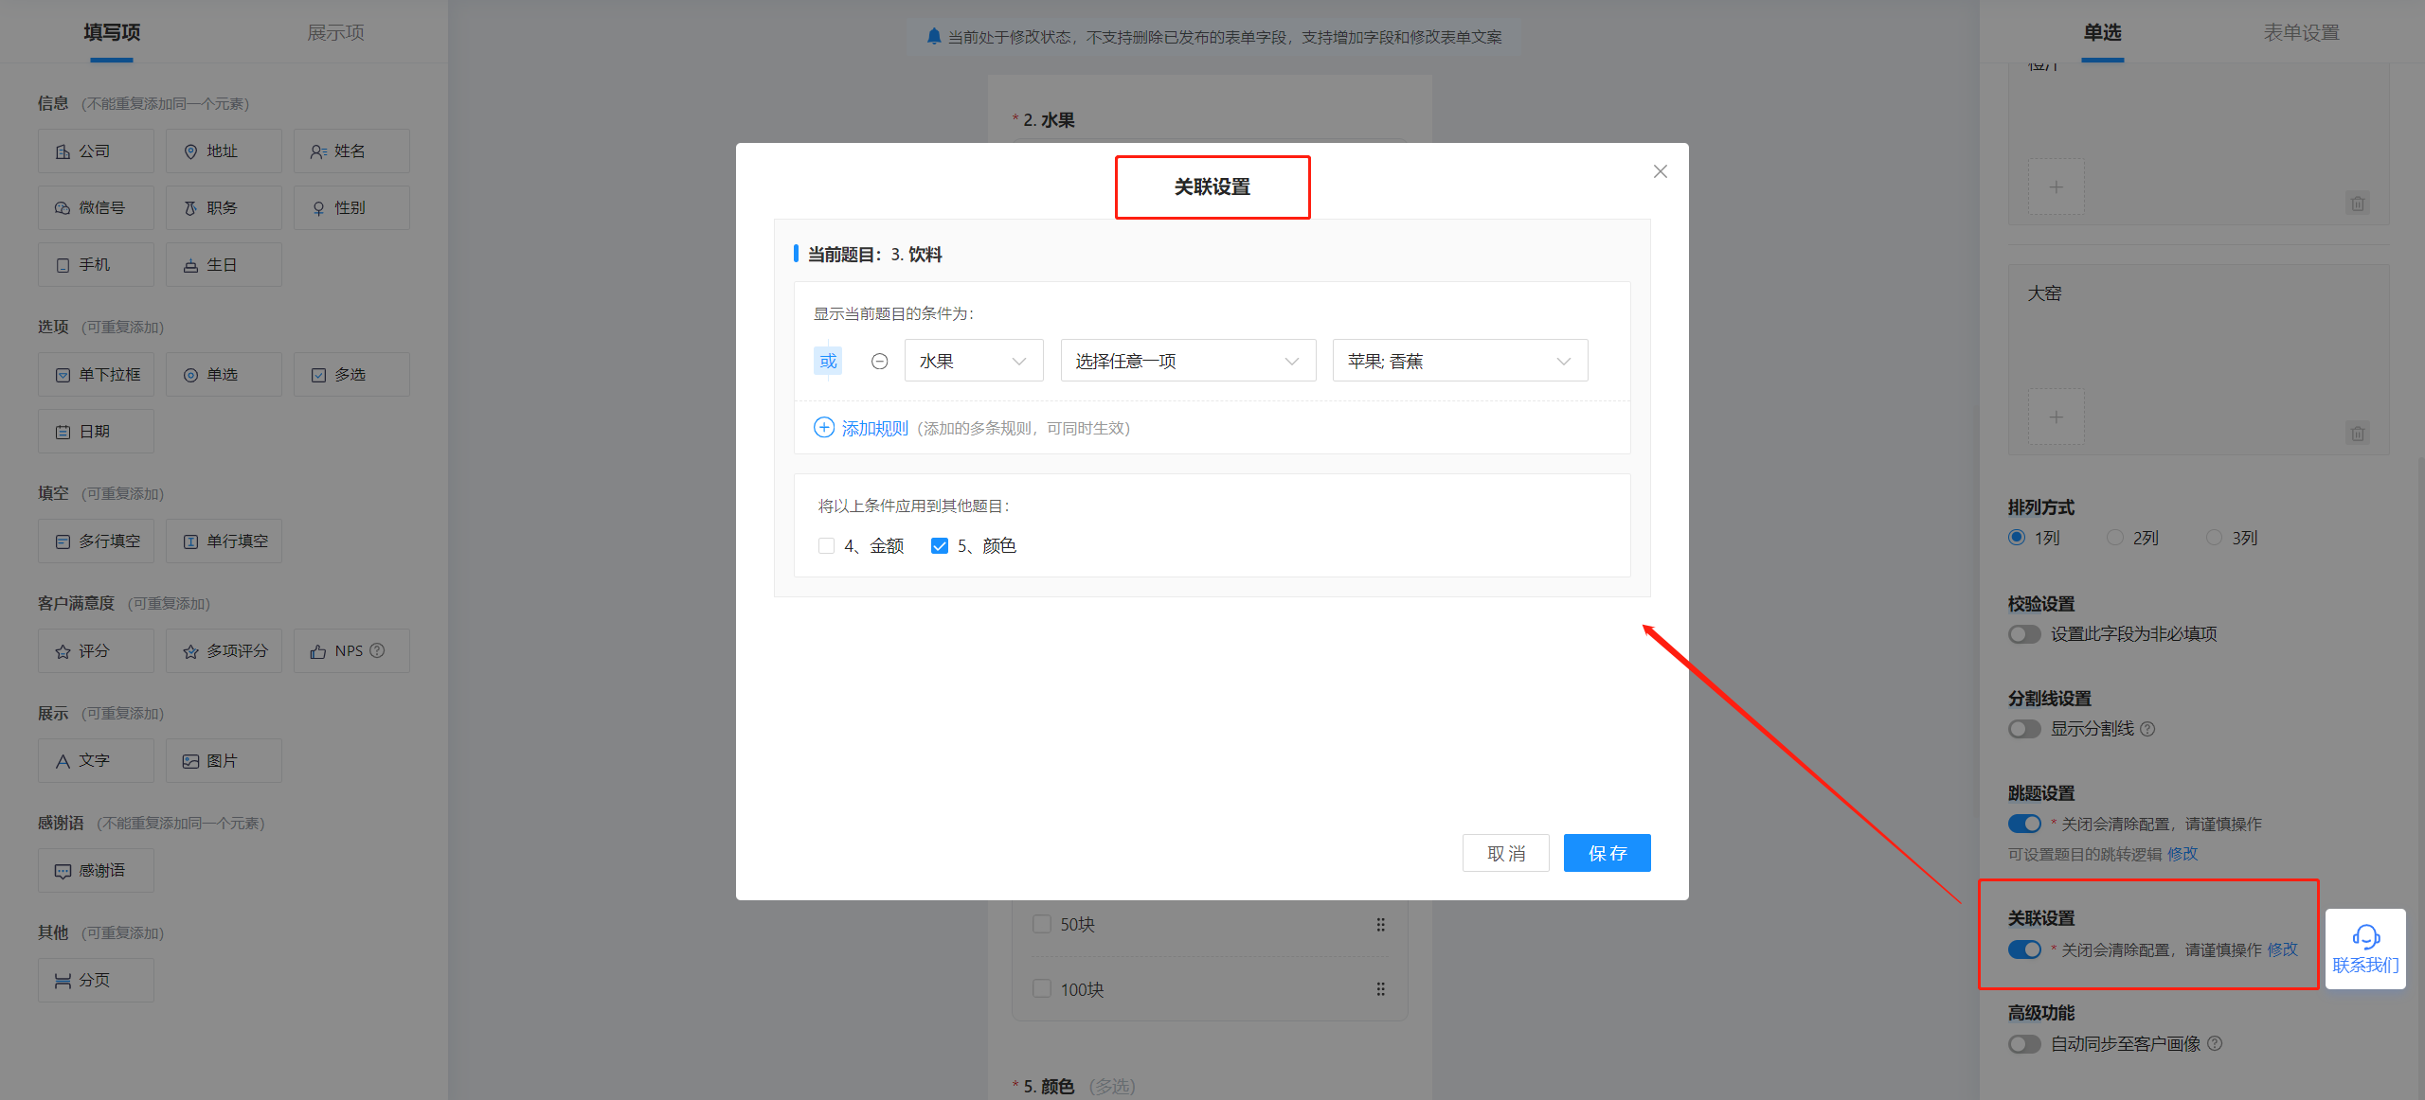
Task: Toggle the 显示分割线 switch
Action: tap(2024, 729)
